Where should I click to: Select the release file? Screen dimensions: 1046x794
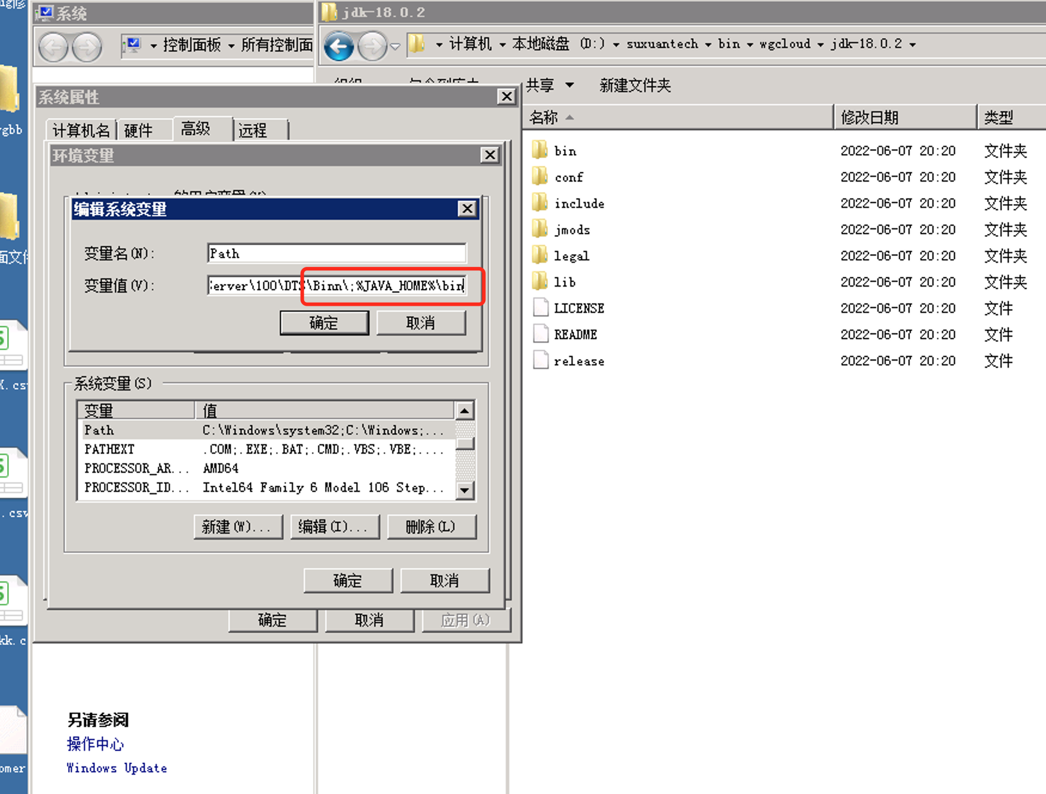(x=578, y=361)
